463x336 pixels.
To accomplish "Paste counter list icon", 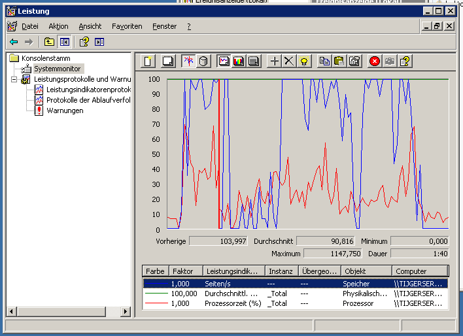I will pyautogui.click(x=339, y=61).
